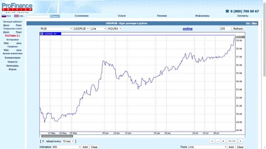Open Web link under Графики

point(6,50)
